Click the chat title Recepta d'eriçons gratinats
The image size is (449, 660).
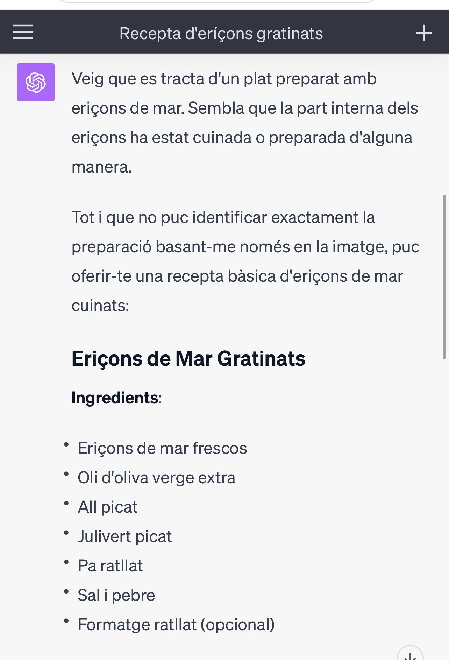[x=221, y=34]
